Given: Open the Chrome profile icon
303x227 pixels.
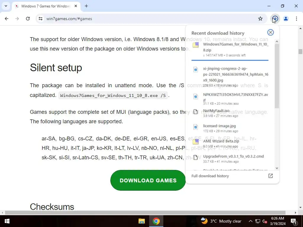Looking at the screenshot, I should coord(286,19).
